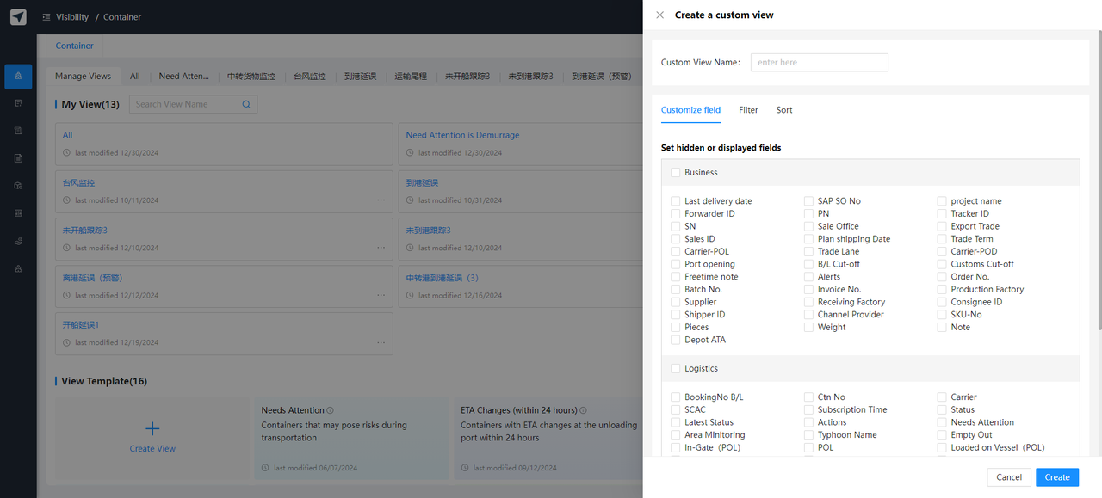Tick the Channel Provider checkbox

(808, 315)
